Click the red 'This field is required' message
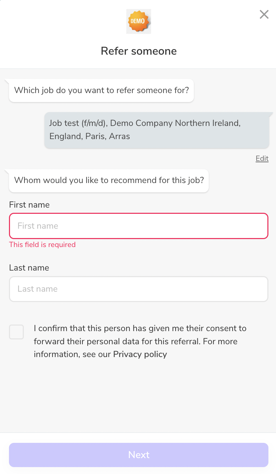Screen dimensions: 276x474 pos(42,245)
